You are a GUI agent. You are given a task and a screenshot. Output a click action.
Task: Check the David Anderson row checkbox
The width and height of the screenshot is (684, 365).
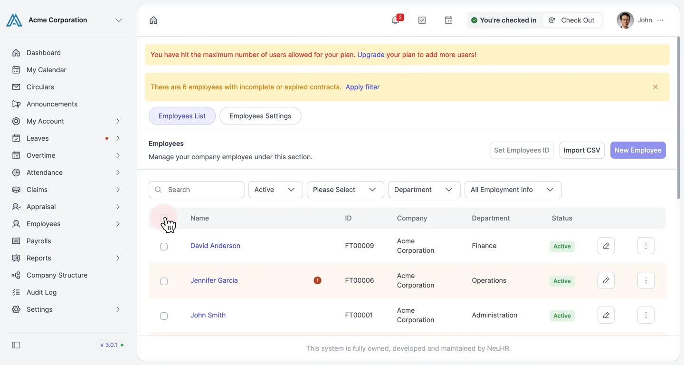[x=164, y=247]
